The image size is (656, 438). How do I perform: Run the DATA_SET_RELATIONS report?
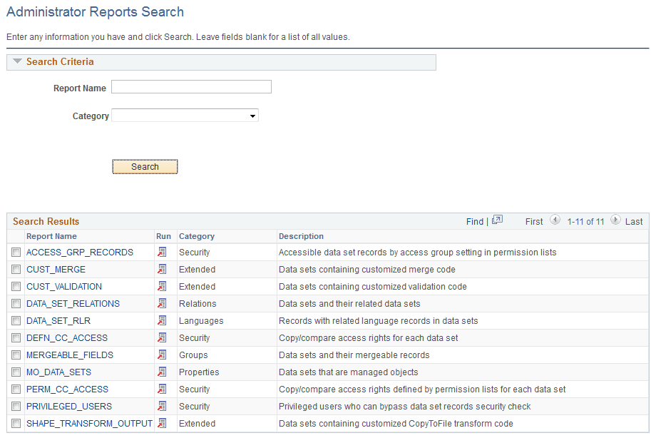[162, 304]
